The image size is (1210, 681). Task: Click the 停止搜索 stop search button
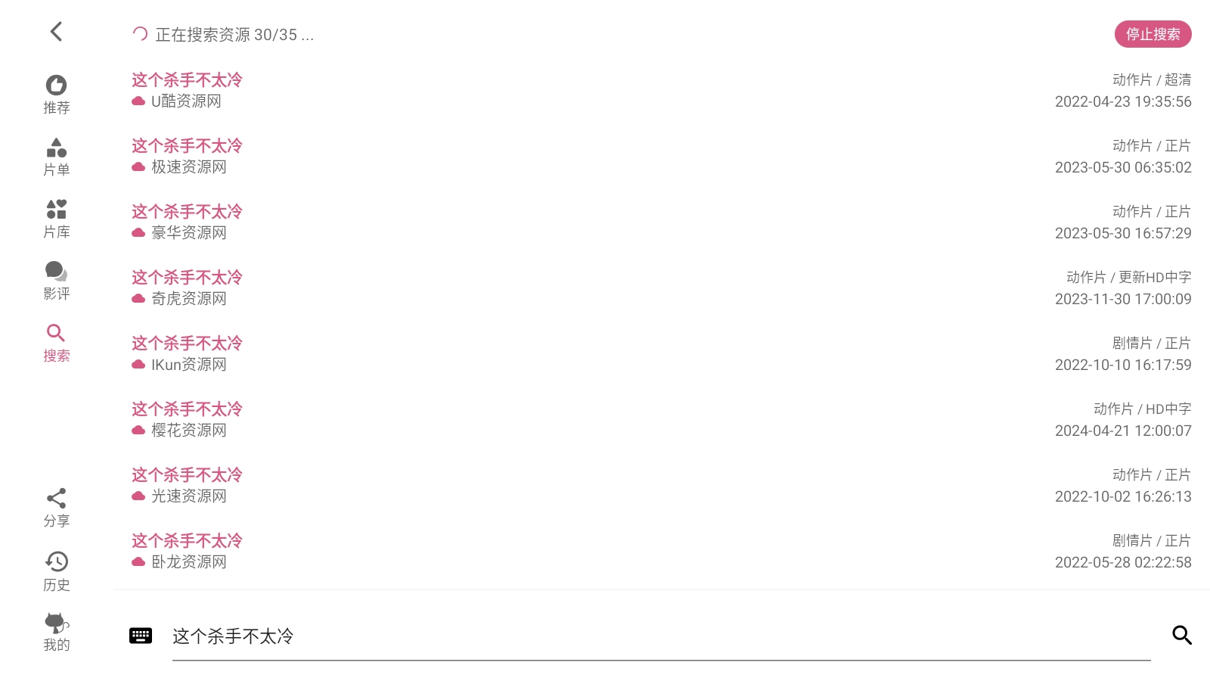(x=1153, y=34)
